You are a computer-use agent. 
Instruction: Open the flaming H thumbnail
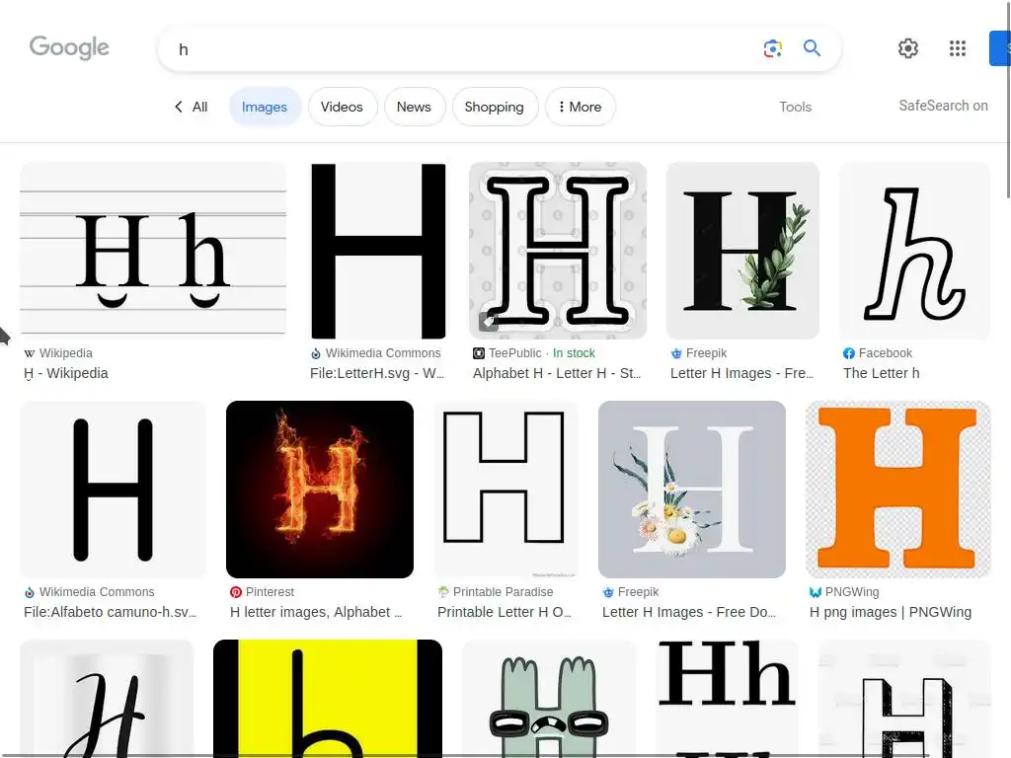pyautogui.click(x=320, y=490)
